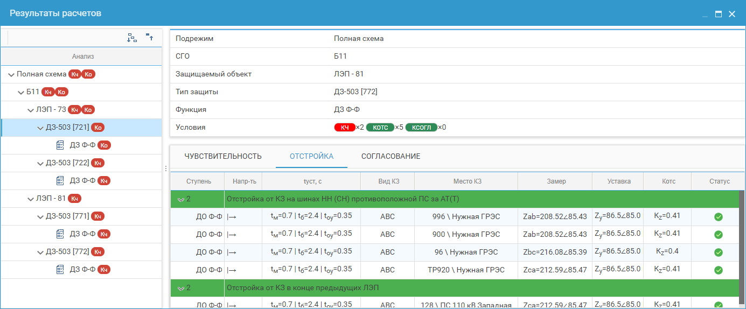Click ABC cell in 900 \ Нужная ГРЭС row
Viewport: 746px width, 309px height.
(387, 235)
